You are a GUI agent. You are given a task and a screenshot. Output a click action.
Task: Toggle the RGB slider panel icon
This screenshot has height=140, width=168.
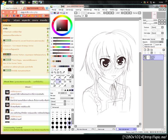point(55,13)
